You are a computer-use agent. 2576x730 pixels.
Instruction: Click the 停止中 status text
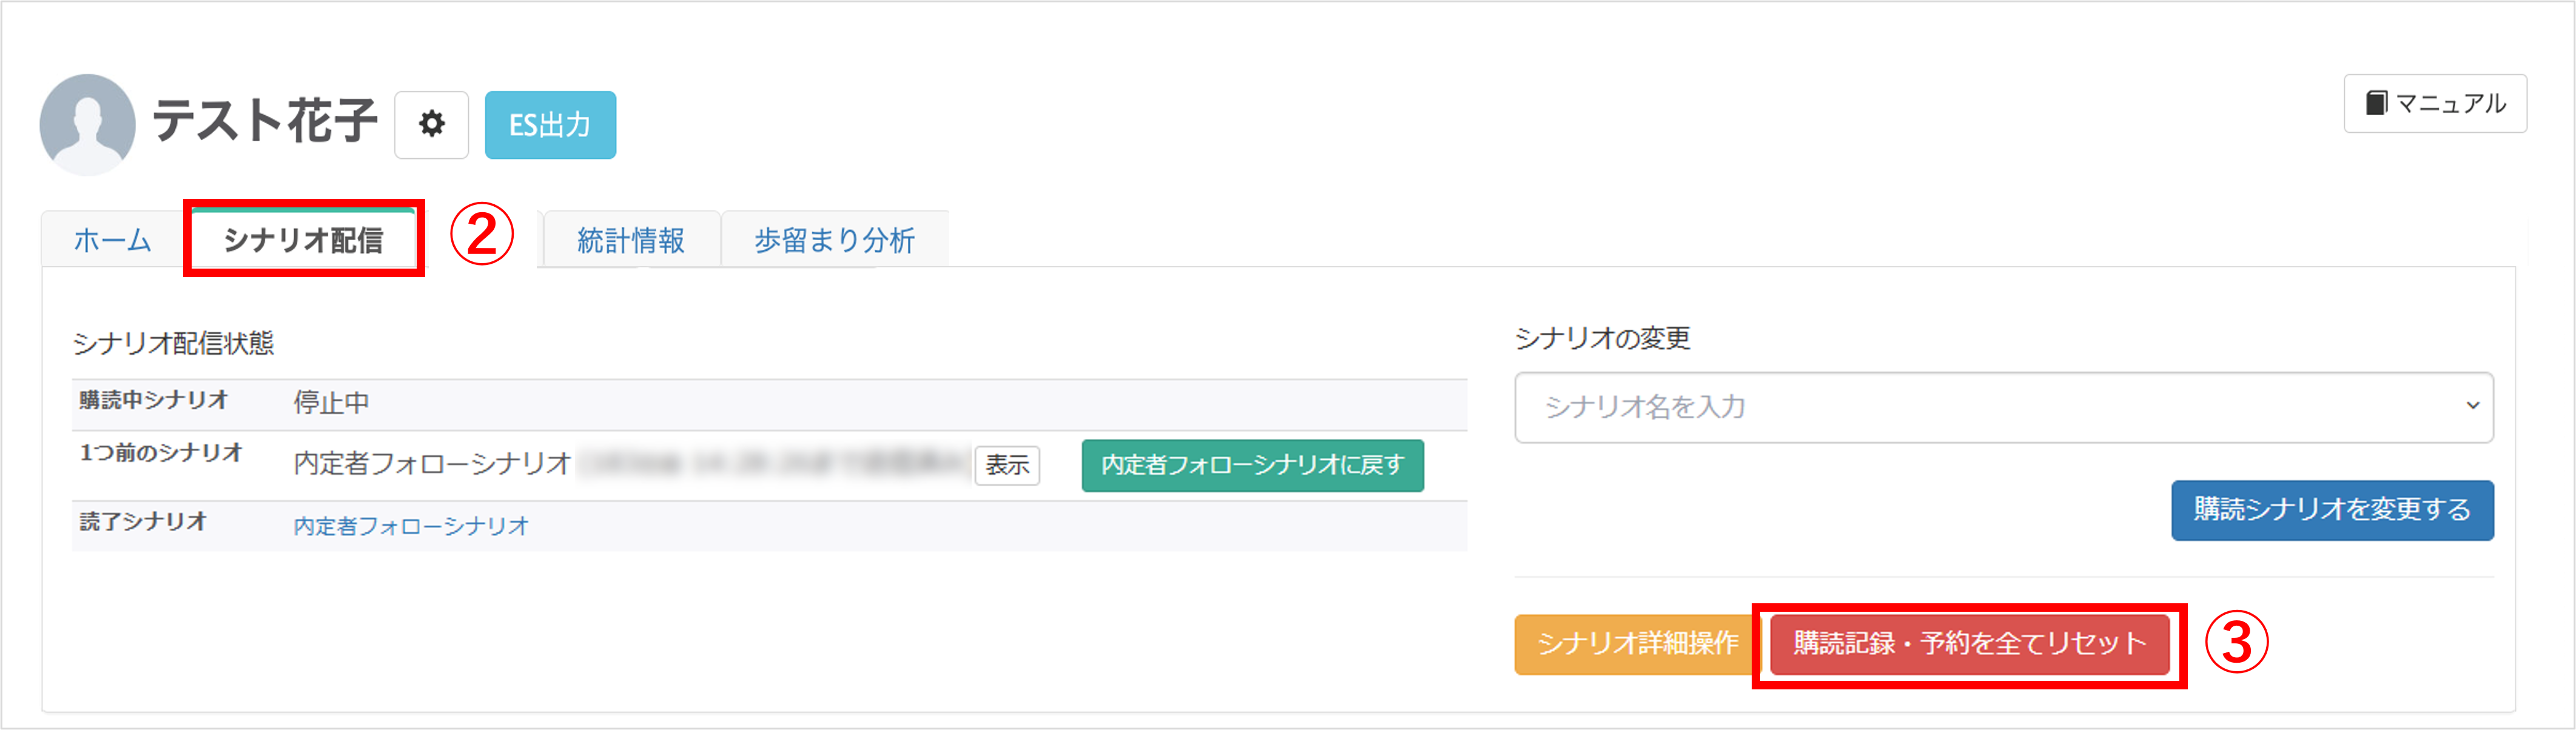tap(331, 403)
